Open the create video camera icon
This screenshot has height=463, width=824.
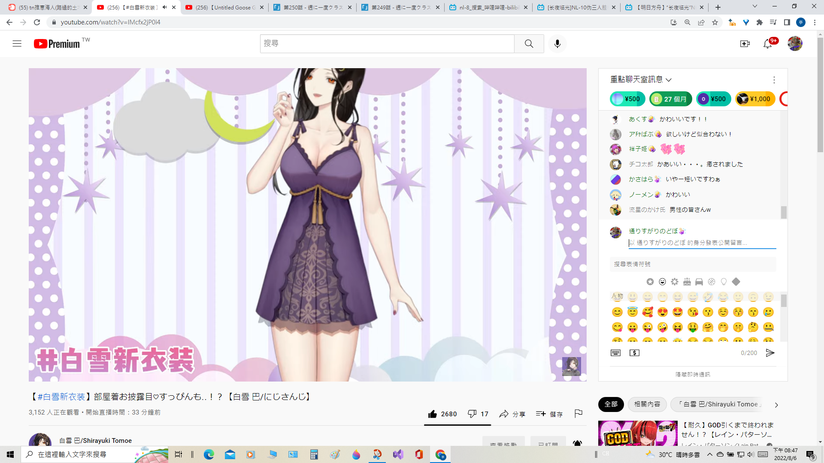(745, 44)
